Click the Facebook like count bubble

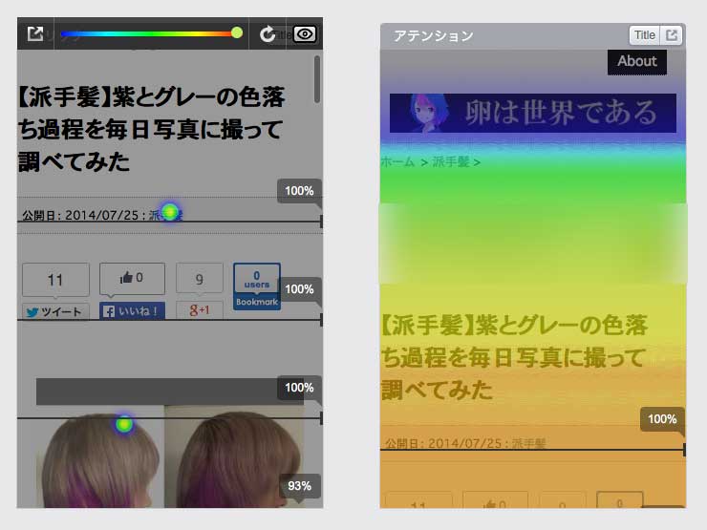132,278
